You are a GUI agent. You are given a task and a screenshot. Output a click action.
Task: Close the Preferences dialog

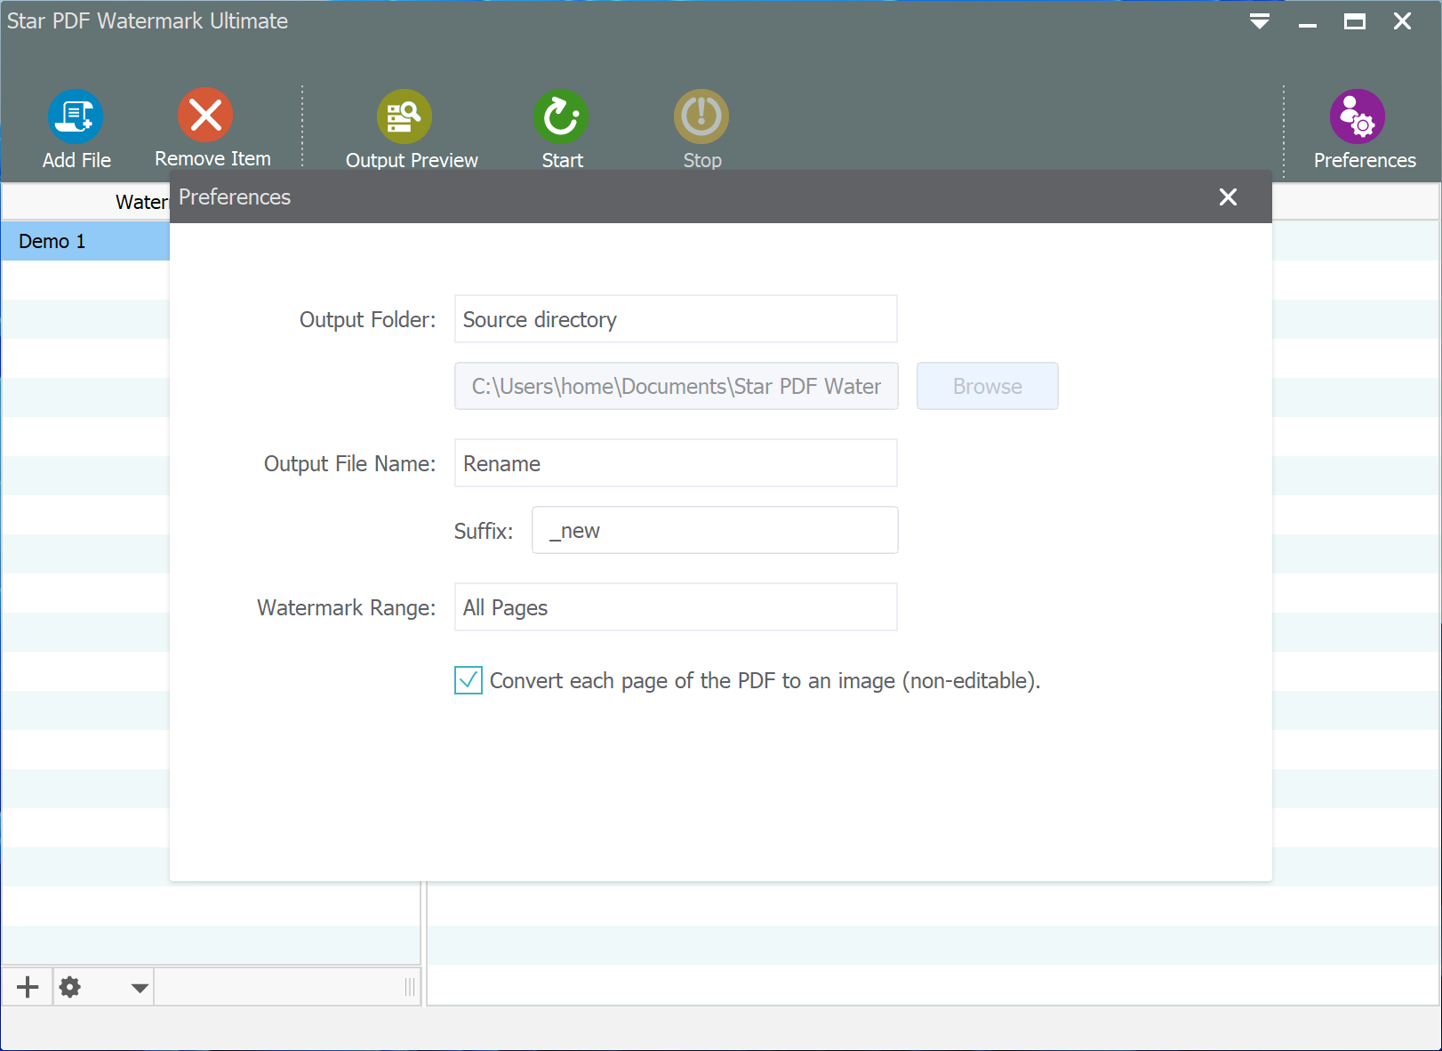tap(1228, 197)
